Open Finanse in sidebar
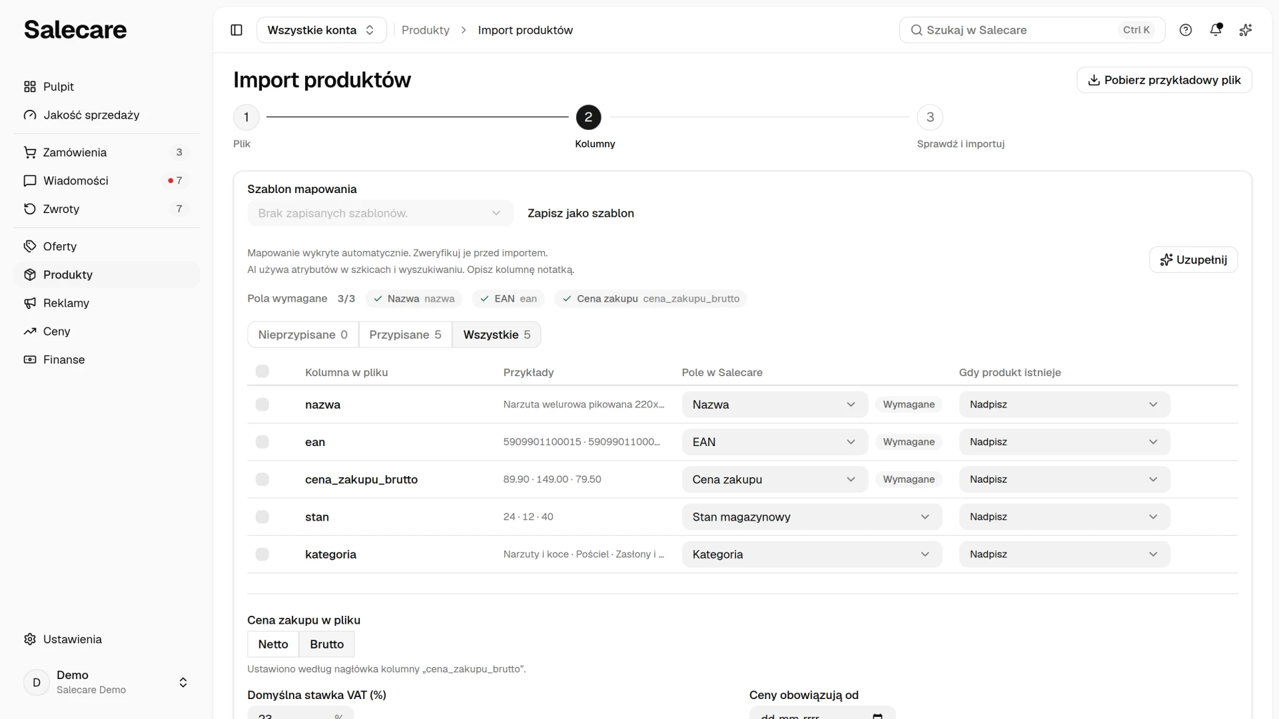The width and height of the screenshot is (1279, 719). [107, 359]
